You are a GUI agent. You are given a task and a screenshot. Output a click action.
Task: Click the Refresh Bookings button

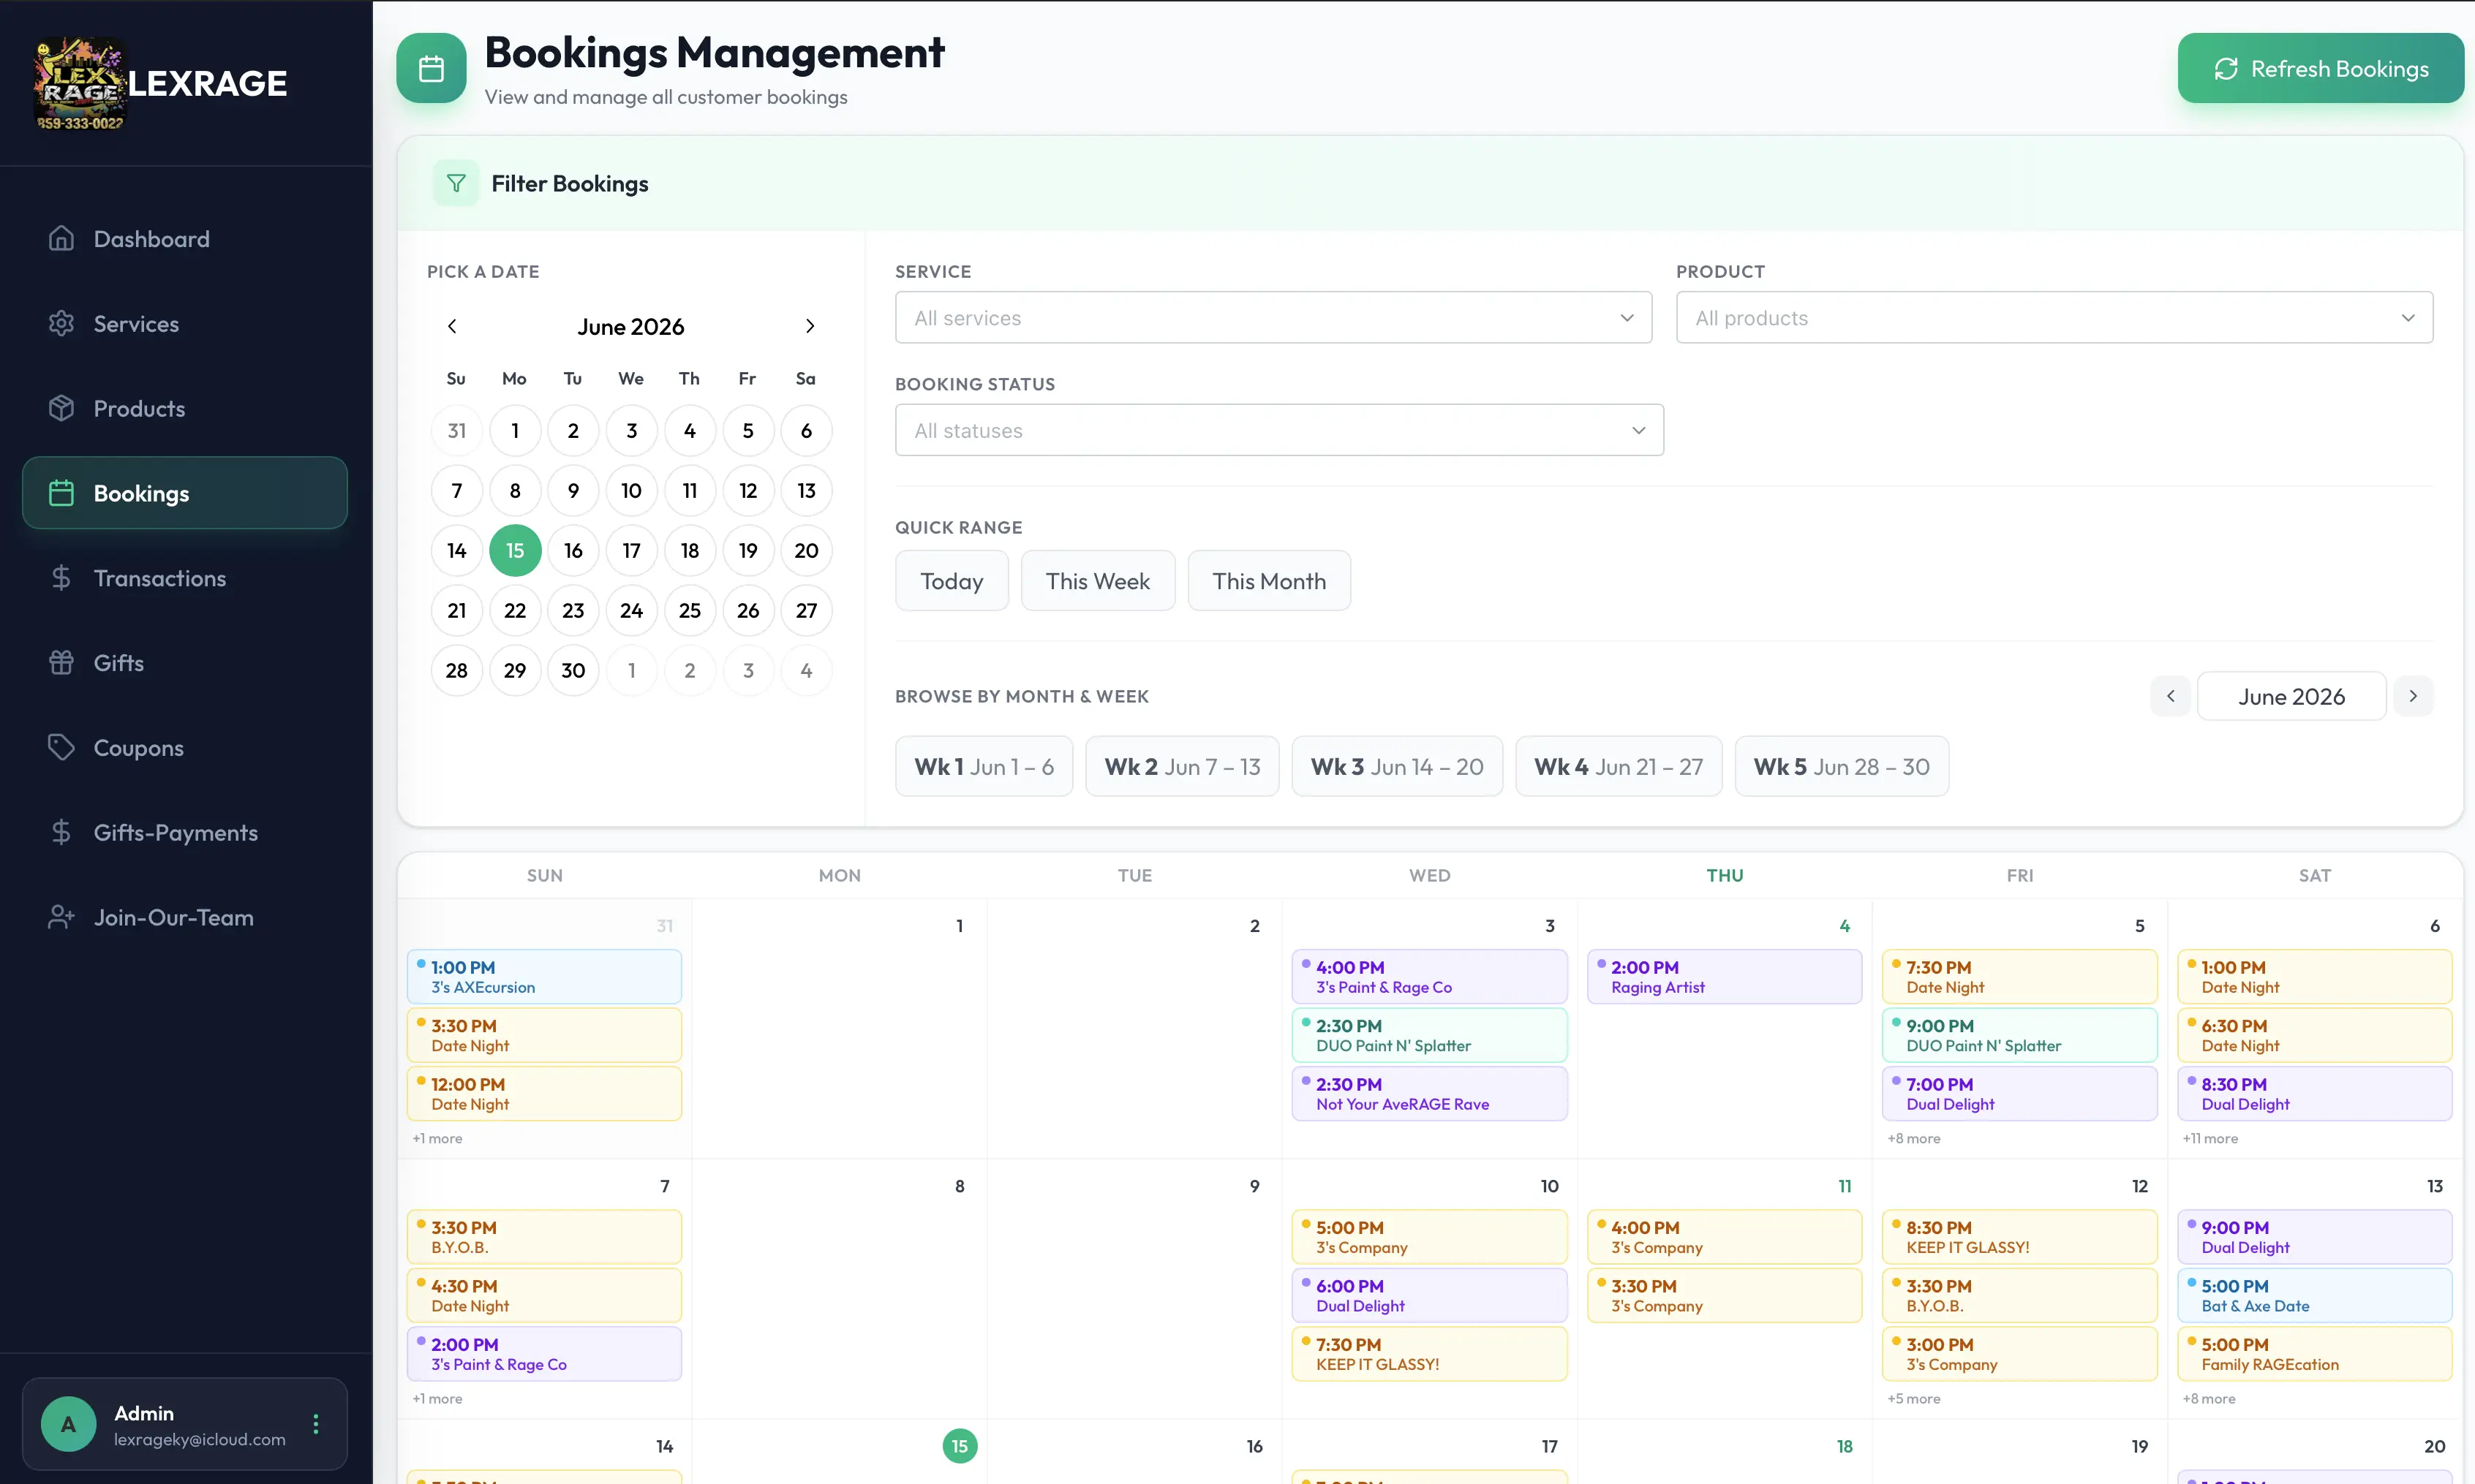click(x=2320, y=68)
